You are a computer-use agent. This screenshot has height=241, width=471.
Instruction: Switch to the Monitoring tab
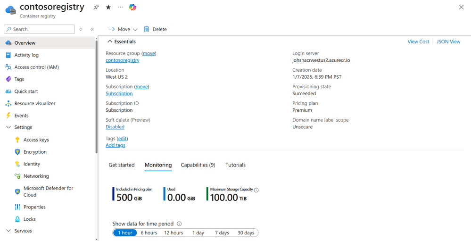click(x=158, y=165)
